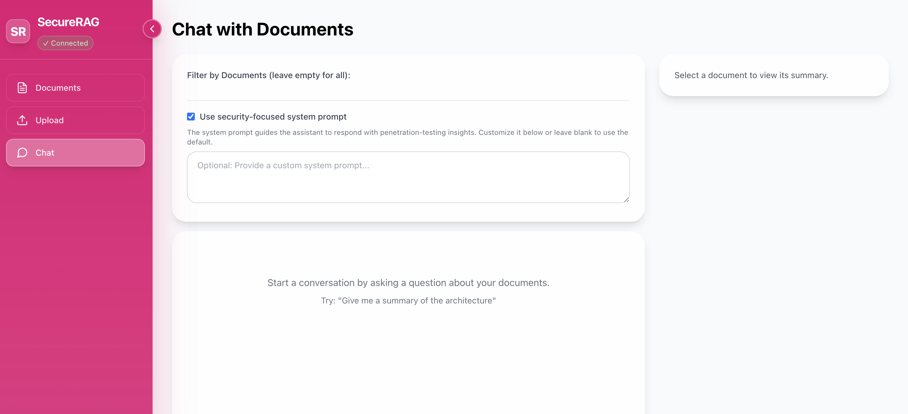The height and width of the screenshot is (414, 908).
Task: Click the Documents page icon in the sidebar
Action: pyautogui.click(x=22, y=88)
